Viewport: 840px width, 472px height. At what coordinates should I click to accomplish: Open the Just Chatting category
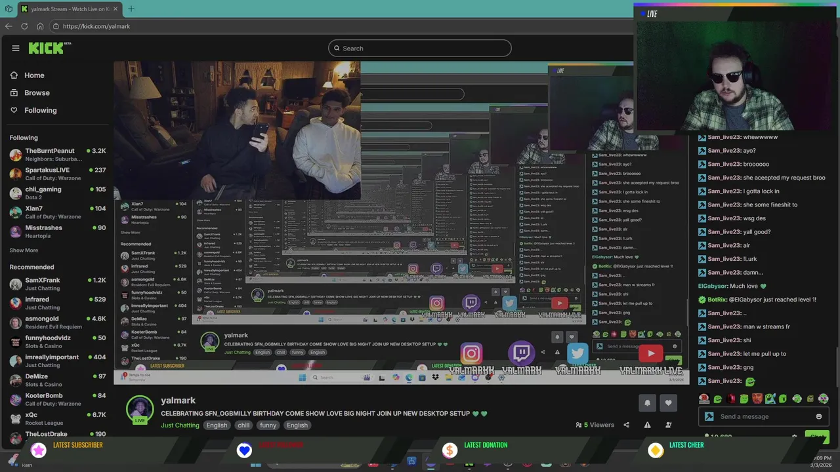click(x=180, y=425)
